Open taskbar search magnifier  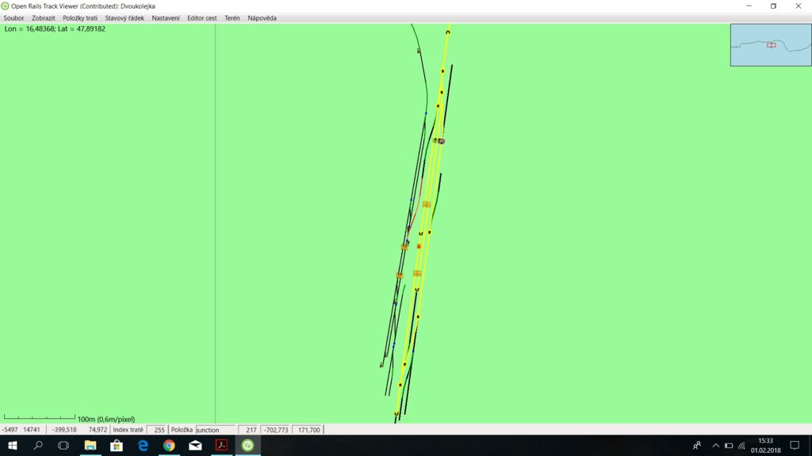(x=38, y=446)
